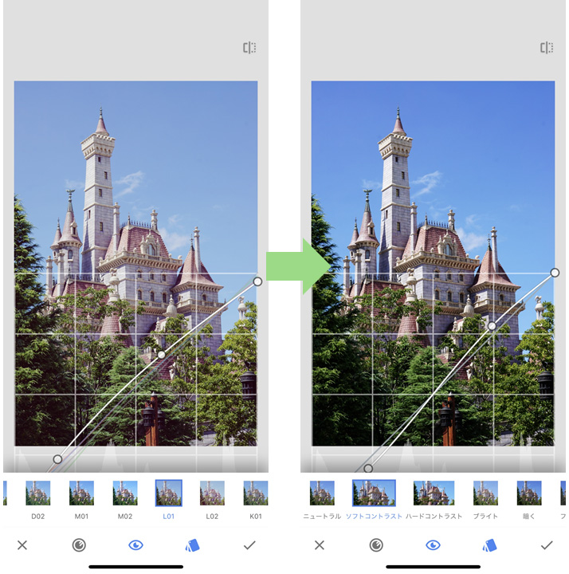The image size is (569, 574).
Task: Grab top-right curve point in right screen
Action: (x=555, y=273)
